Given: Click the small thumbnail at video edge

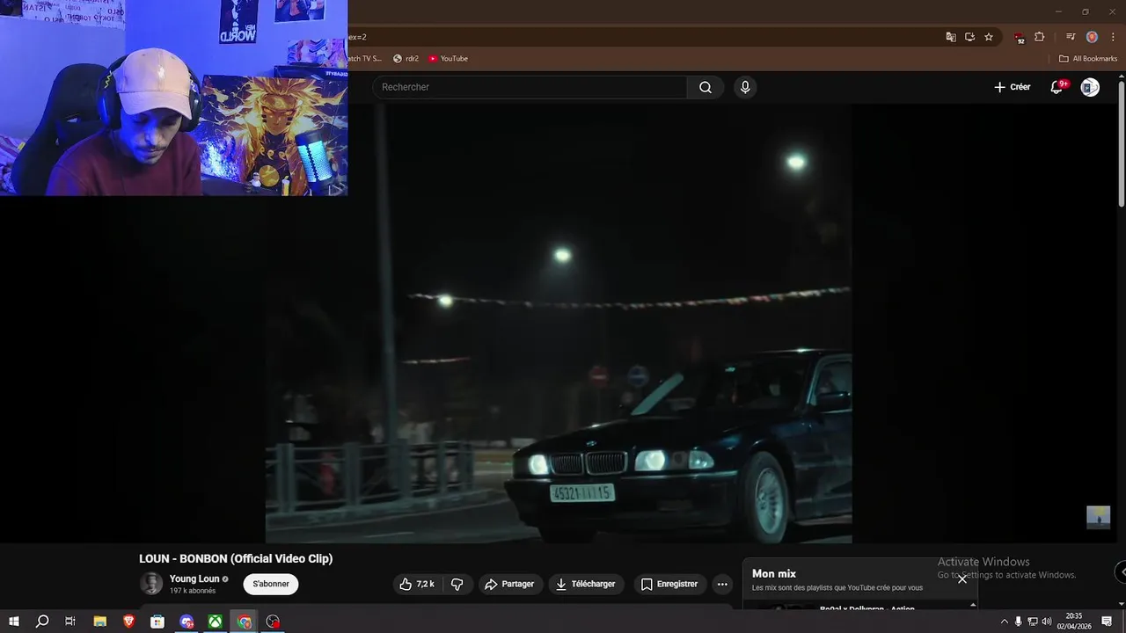Looking at the screenshot, I should coord(1098,517).
